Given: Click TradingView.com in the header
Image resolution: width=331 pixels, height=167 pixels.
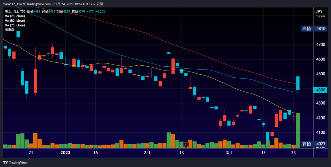Looking at the screenshot, I should point(38,4).
